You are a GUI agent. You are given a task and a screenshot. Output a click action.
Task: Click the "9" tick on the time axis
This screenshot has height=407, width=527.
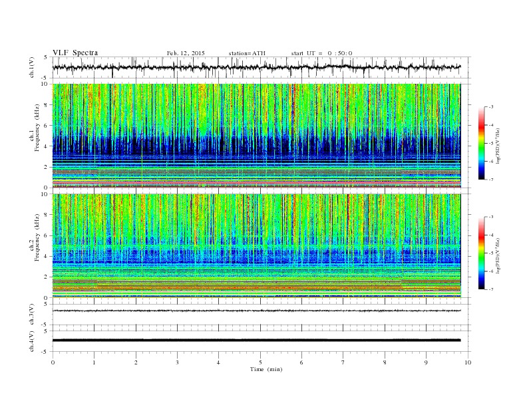[426, 362]
